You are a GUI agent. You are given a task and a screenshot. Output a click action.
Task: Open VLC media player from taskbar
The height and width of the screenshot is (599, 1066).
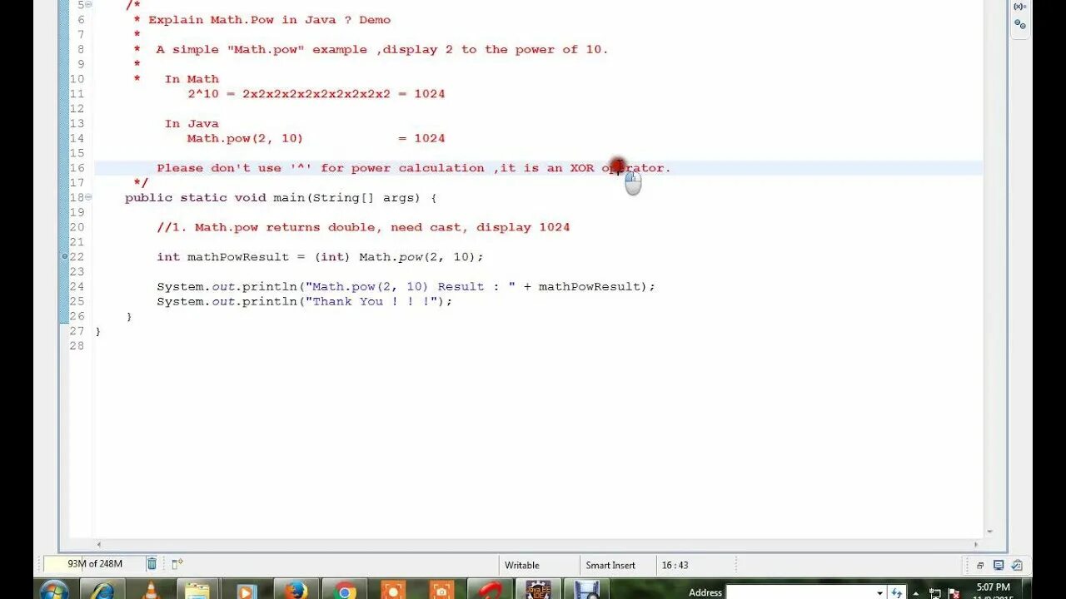(151, 590)
